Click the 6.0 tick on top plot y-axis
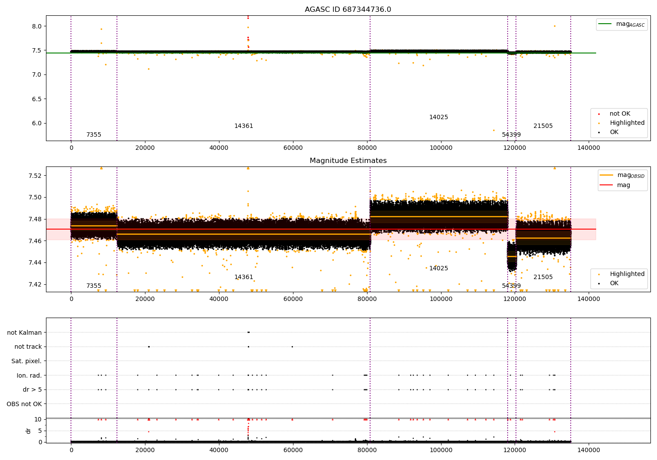 coord(36,123)
